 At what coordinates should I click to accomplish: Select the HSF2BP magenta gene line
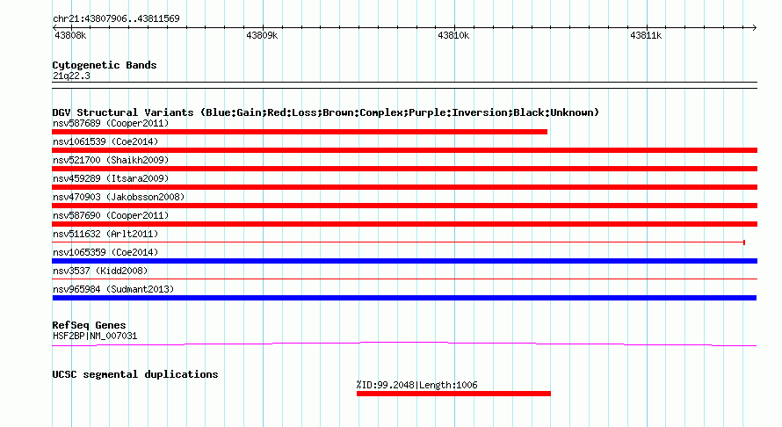point(404,344)
